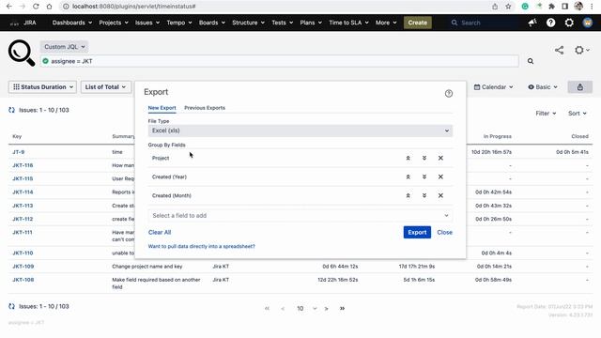Open browser extensions puzzle icon

551,7
